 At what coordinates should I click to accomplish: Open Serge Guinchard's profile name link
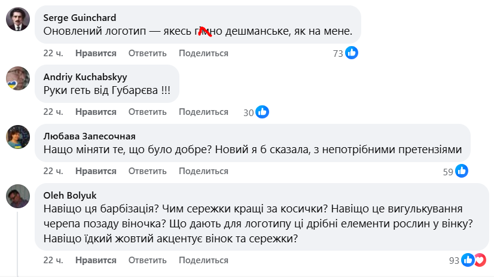80,17
